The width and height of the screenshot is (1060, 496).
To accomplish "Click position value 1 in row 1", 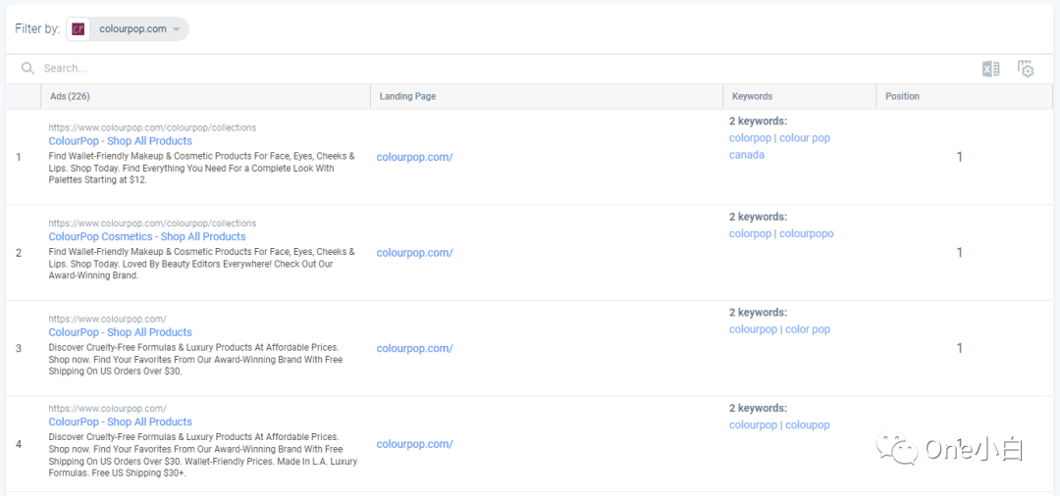I will (x=959, y=157).
